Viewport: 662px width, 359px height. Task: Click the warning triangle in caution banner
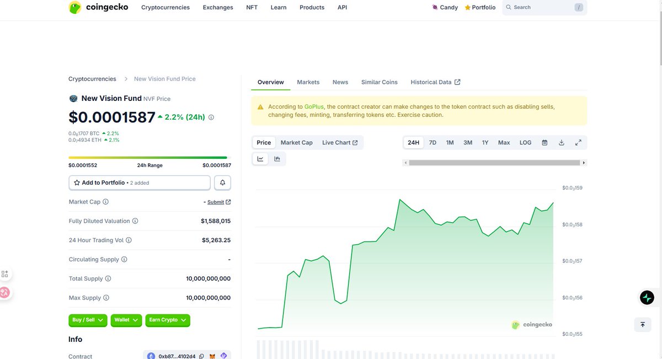260,107
